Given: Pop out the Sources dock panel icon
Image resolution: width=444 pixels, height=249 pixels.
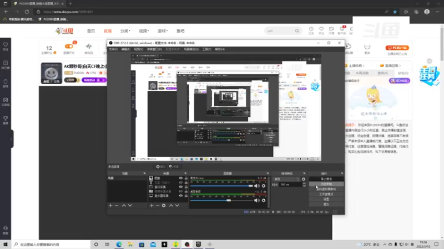Looking at the screenshot, I should coord(185,173).
